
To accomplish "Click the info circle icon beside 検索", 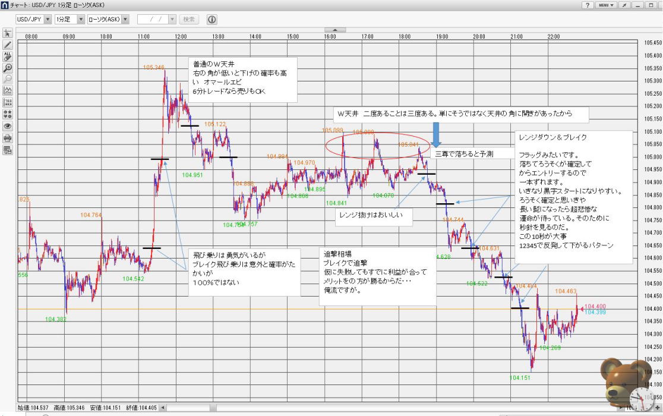I will click(211, 20).
